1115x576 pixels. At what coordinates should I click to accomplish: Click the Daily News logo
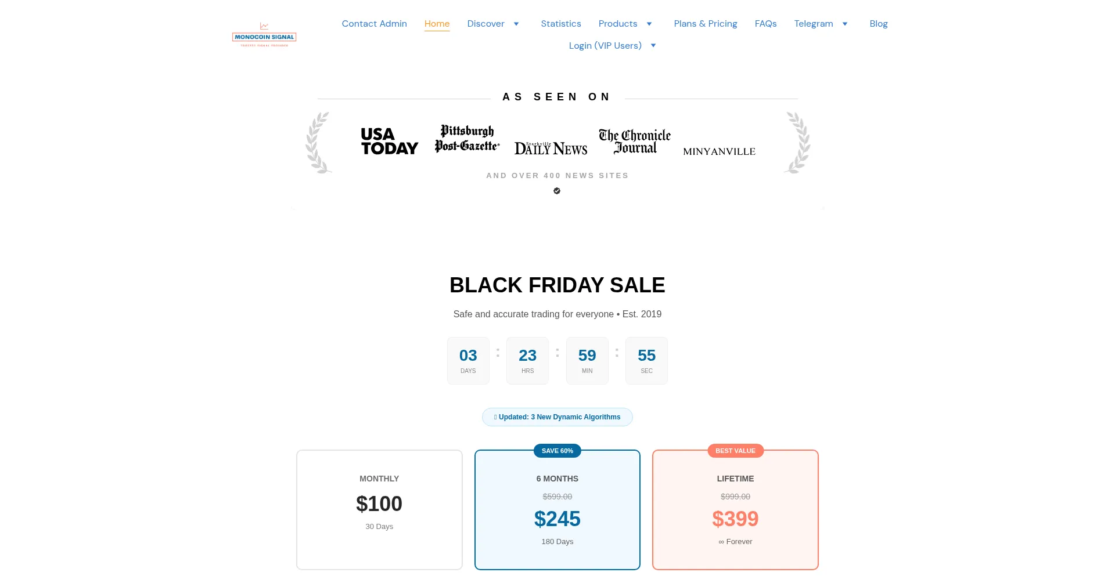point(551,148)
